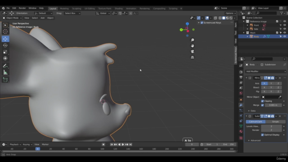Open the Object Data green triangle tab

(x=241, y=126)
